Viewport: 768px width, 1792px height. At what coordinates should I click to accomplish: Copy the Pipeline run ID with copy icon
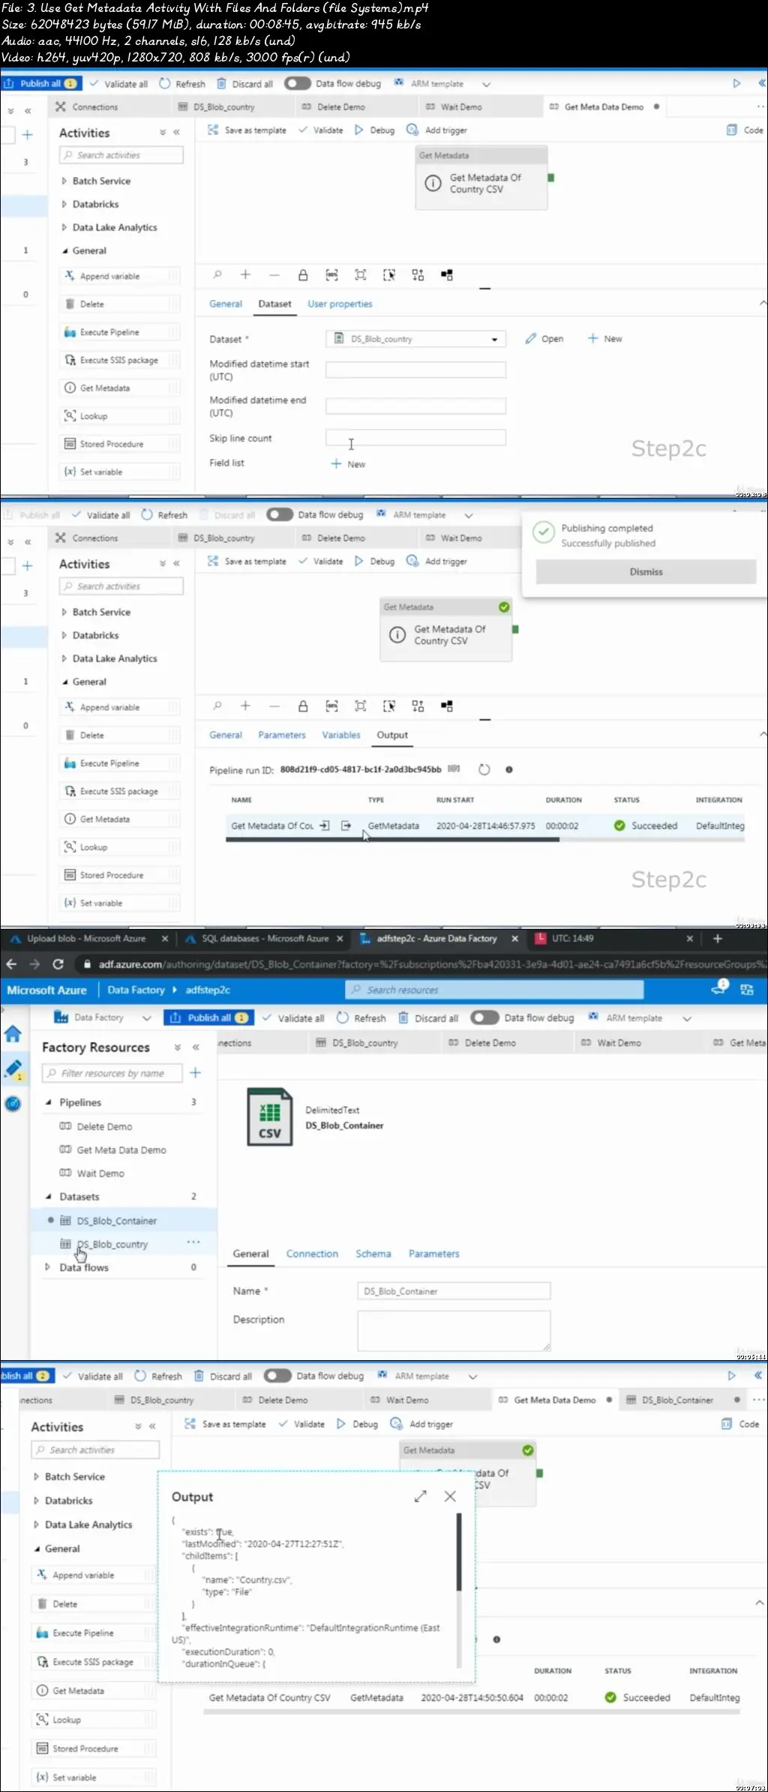coord(454,769)
